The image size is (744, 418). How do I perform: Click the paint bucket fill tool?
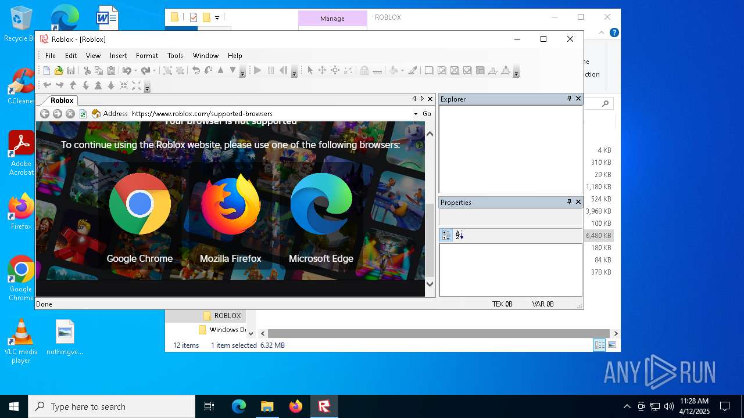coord(394,71)
